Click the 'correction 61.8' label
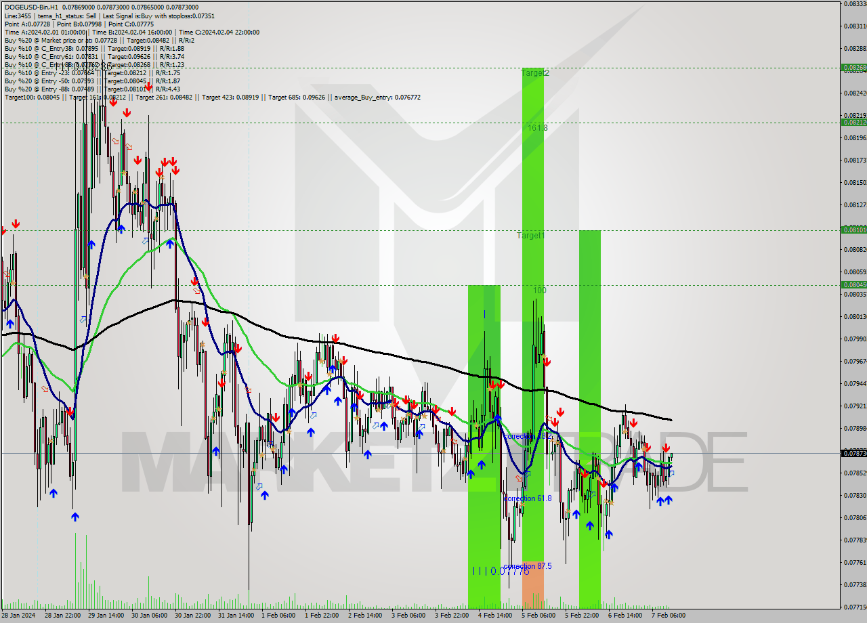The width and height of the screenshot is (867, 623). pos(528,498)
